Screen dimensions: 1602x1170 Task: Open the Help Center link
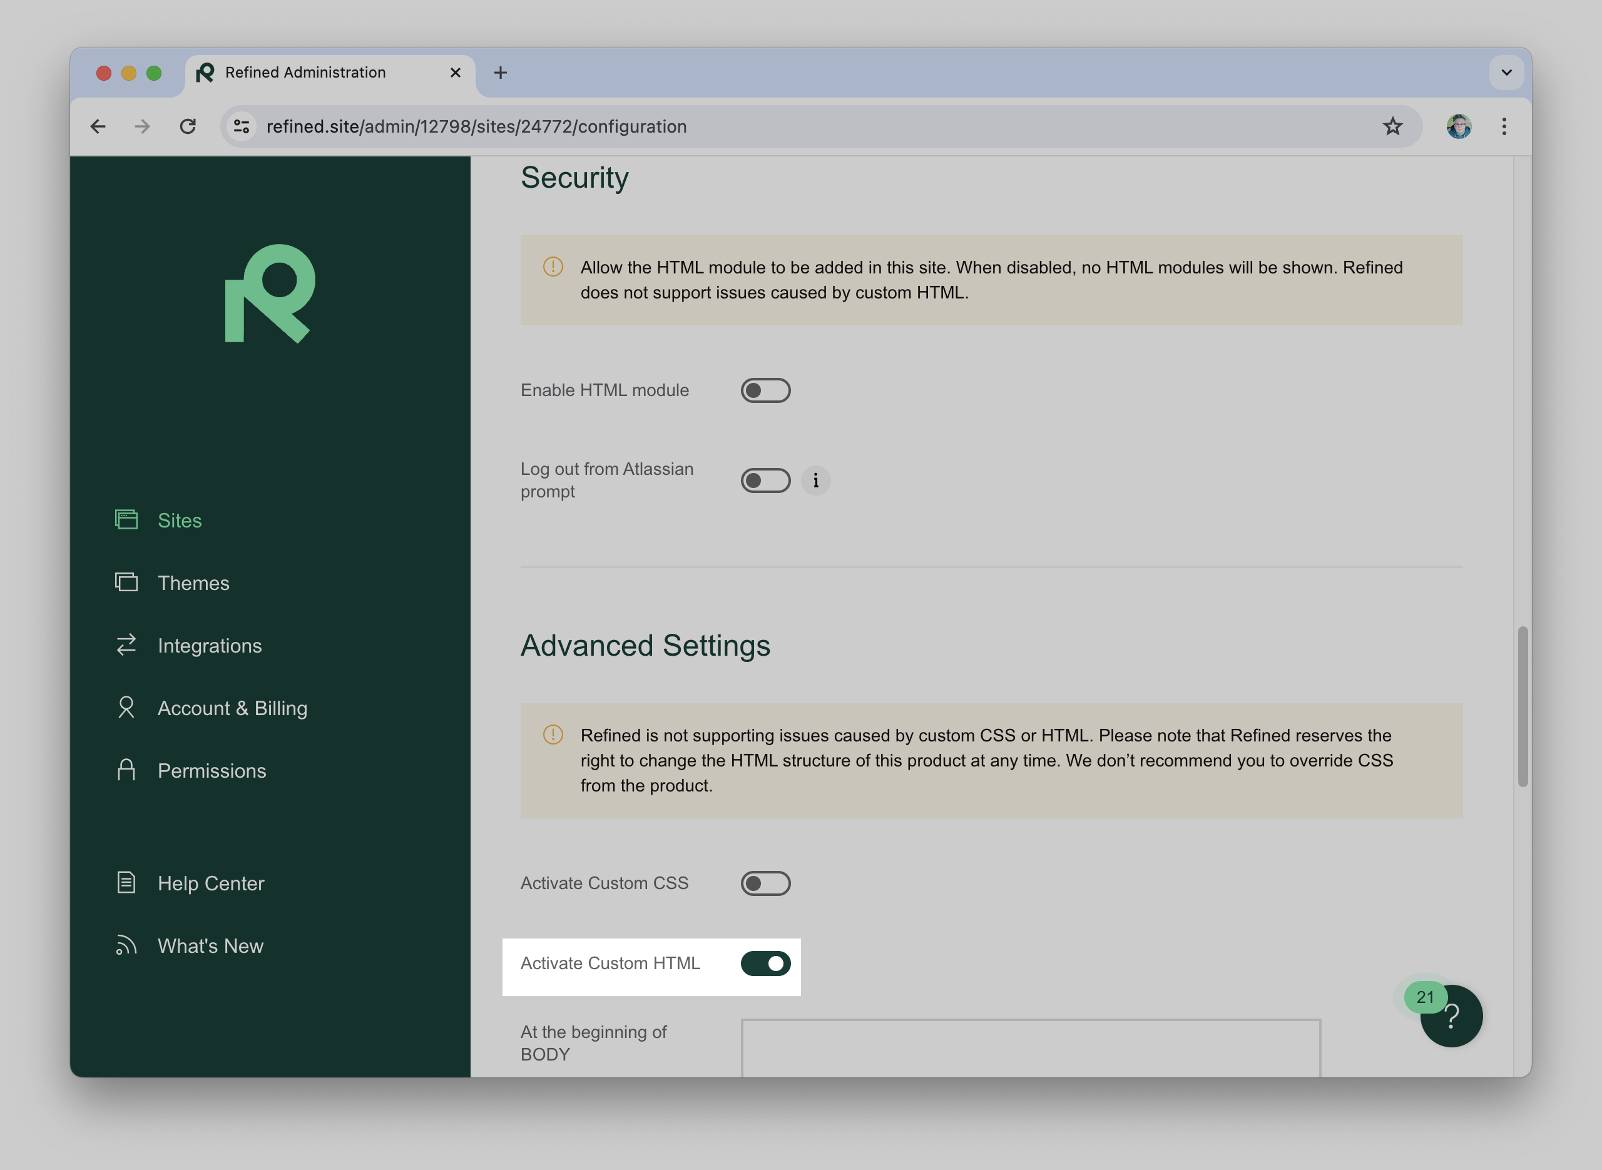tap(210, 883)
